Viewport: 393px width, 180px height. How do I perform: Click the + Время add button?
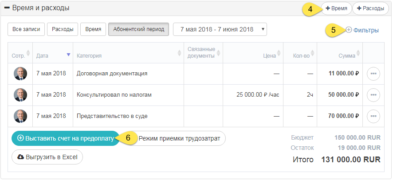pyautogui.click(x=336, y=8)
